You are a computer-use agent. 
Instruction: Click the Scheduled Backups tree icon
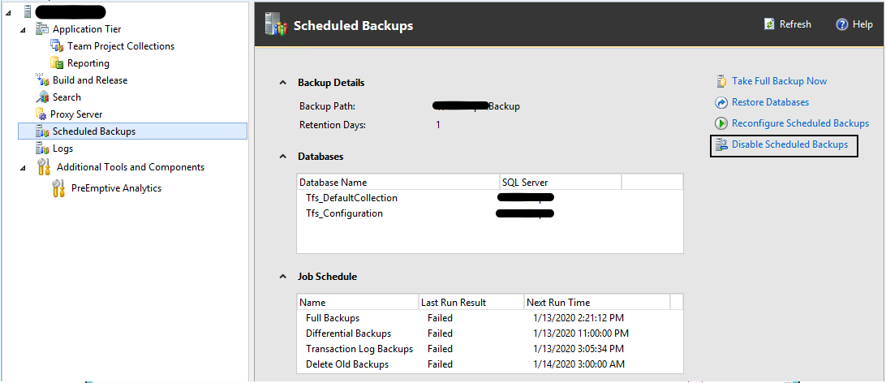coord(42,131)
